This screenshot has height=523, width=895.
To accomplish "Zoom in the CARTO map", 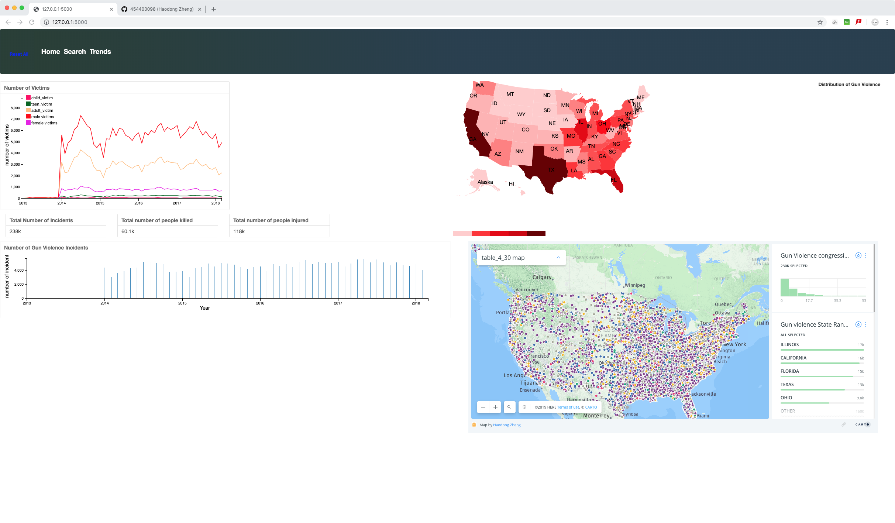I will pyautogui.click(x=495, y=407).
